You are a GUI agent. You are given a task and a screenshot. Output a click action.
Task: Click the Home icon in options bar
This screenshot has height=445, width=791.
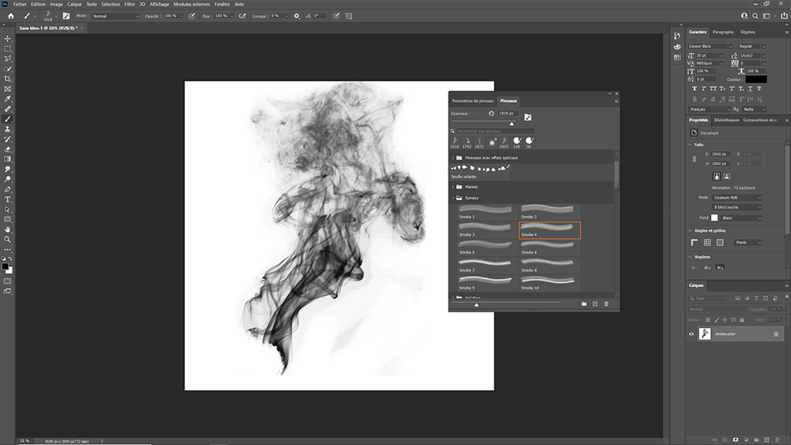(x=10, y=16)
